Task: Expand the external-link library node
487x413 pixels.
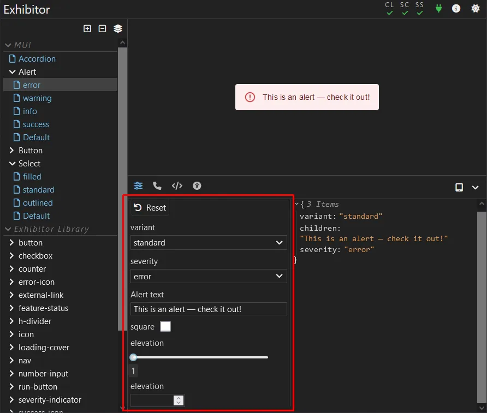Action: [12, 295]
